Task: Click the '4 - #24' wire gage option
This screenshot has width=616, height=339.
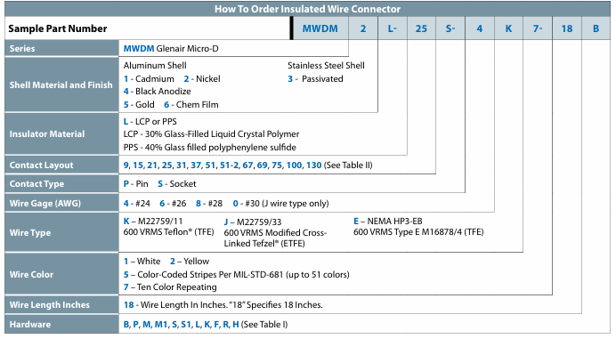Action: pyautogui.click(x=137, y=204)
